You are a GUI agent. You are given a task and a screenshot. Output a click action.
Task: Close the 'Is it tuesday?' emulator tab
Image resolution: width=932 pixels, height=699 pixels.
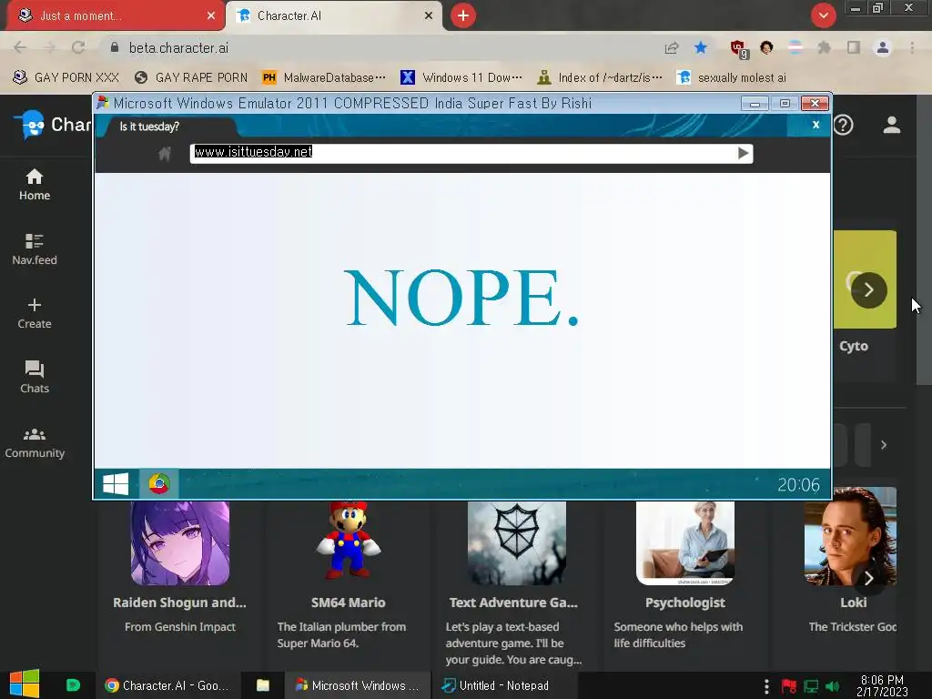click(x=815, y=125)
